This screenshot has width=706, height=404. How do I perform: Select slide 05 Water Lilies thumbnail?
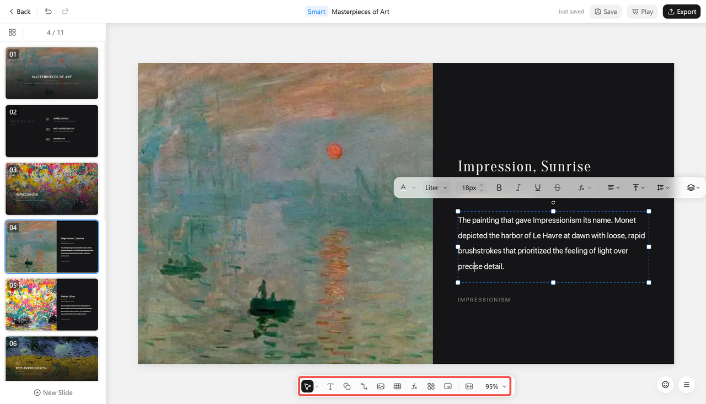tap(52, 304)
